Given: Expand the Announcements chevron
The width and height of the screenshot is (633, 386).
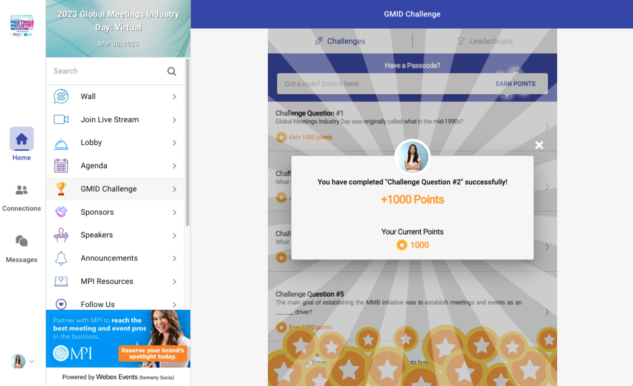Looking at the screenshot, I should 175,259.
